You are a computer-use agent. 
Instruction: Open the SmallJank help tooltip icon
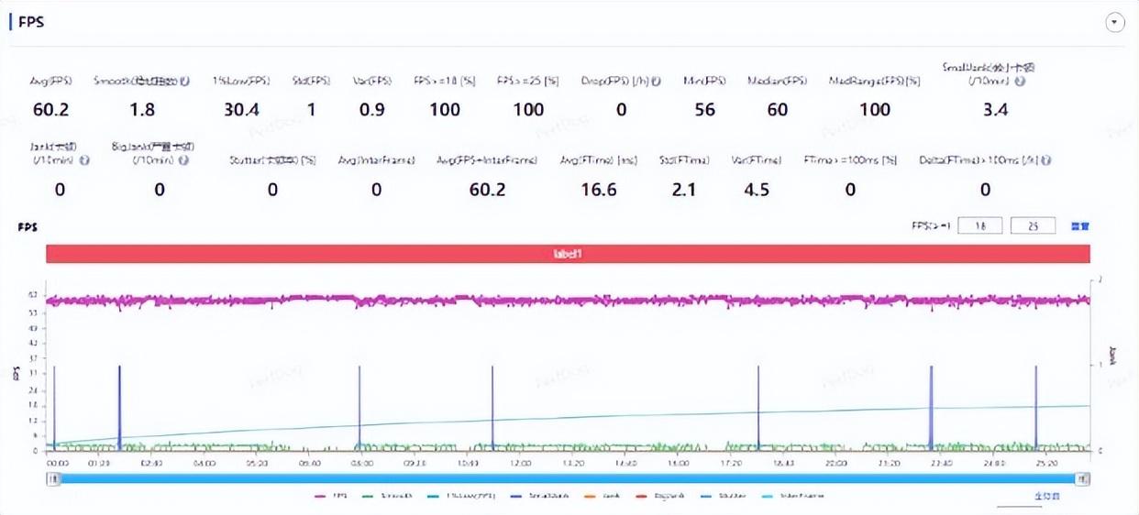click(x=1020, y=82)
